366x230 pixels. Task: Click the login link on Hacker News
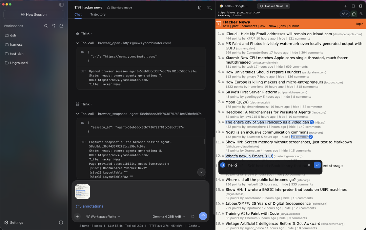(x=360, y=24)
